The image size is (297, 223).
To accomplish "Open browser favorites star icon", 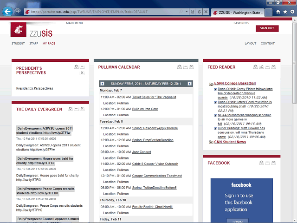I will click(284, 12).
